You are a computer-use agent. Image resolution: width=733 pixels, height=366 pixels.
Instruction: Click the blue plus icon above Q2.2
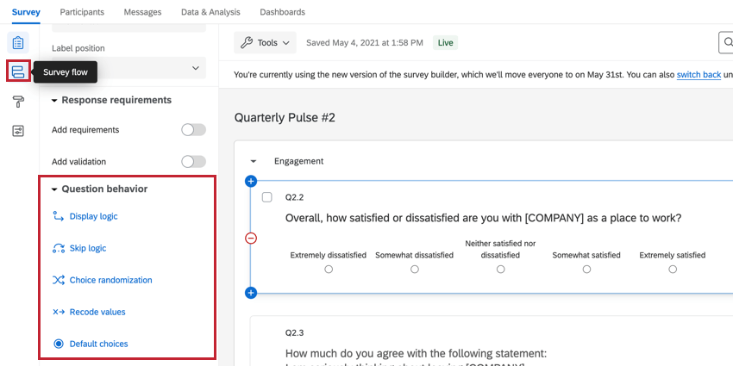[x=251, y=181]
